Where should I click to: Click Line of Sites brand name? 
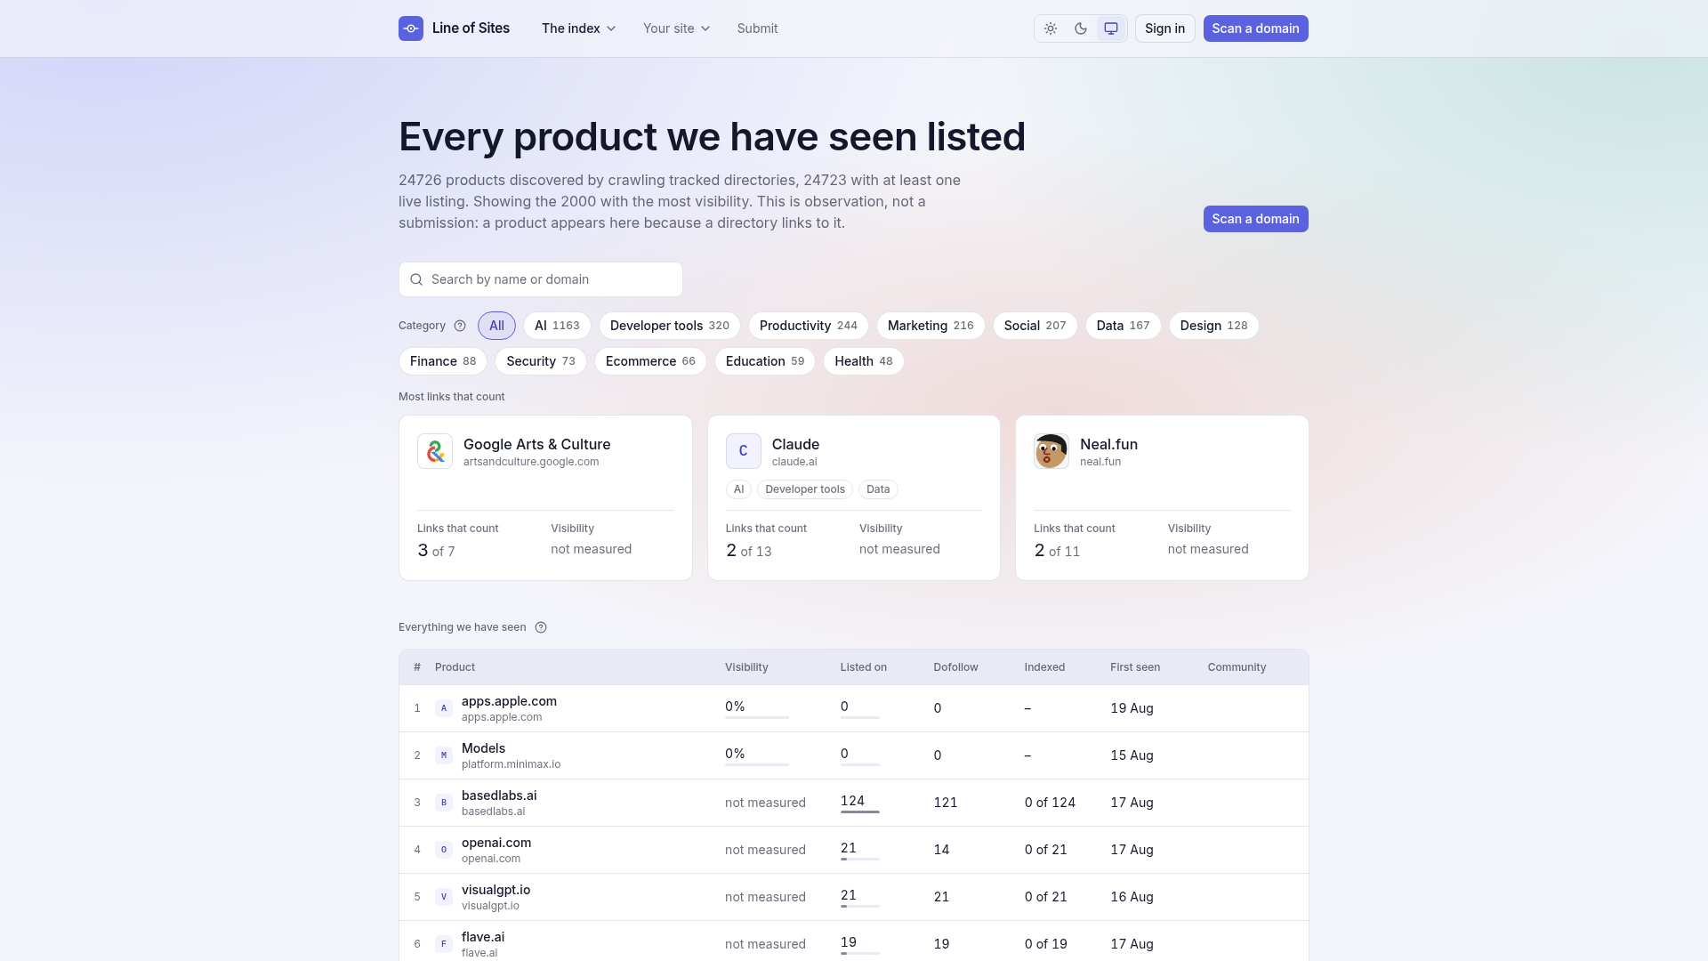click(471, 28)
